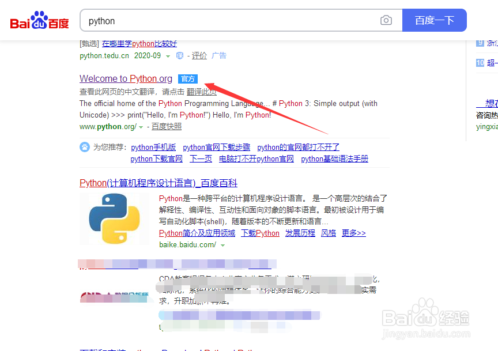Screen dimensions: 498x351
Task: Click 评价 under the tedu.cn ad
Action: click(x=199, y=55)
